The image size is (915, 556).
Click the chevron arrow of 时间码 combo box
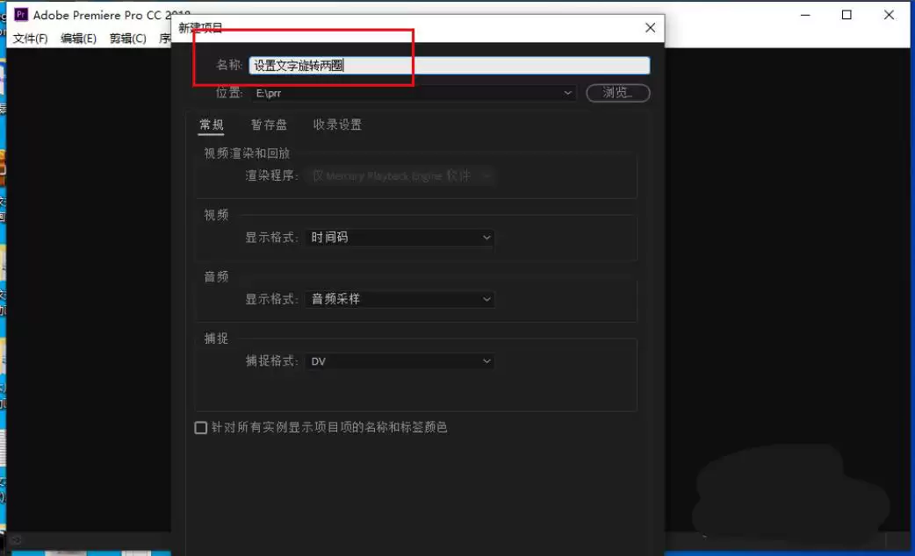[x=486, y=238]
